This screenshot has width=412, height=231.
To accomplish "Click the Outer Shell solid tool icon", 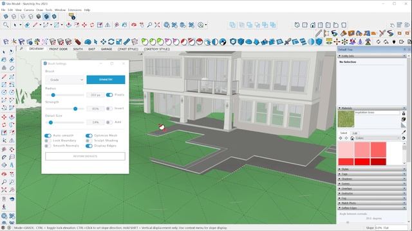I will click(232, 25).
